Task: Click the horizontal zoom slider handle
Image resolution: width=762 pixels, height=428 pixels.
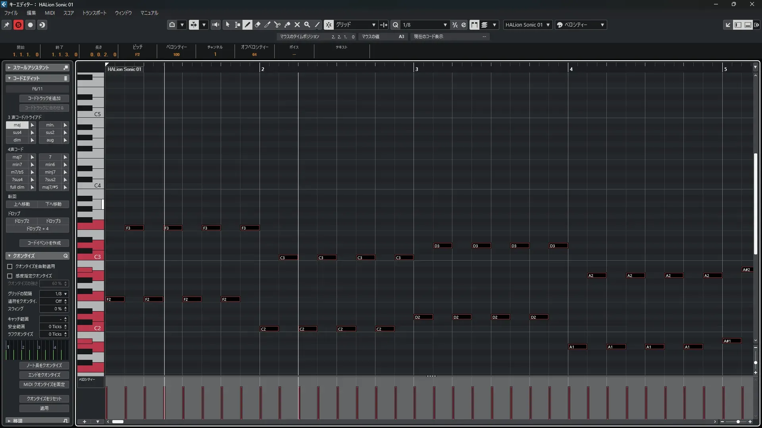Action: point(738,422)
